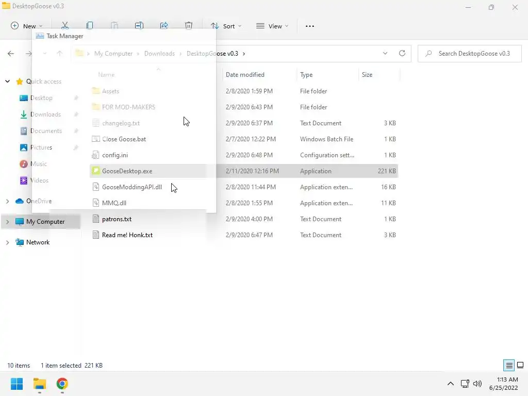Sort by Name column header
Viewport: 528px width, 396px height.
[106, 75]
